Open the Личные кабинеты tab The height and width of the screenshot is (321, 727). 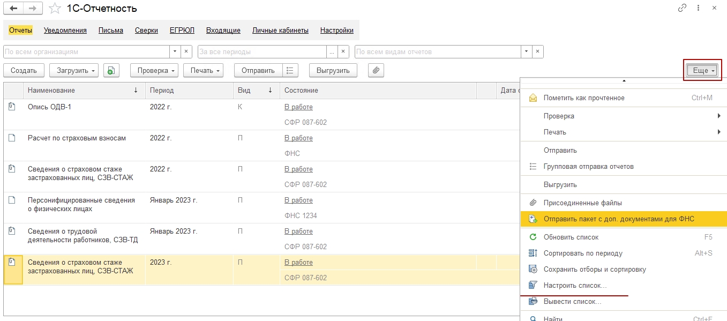click(x=280, y=31)
